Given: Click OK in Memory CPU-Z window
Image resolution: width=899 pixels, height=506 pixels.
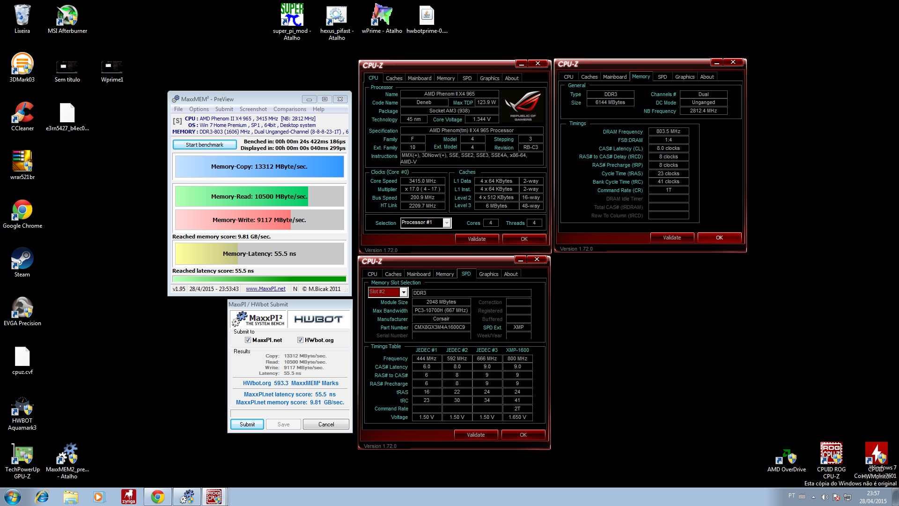Looking at the screenshot, I should (719, 238).
